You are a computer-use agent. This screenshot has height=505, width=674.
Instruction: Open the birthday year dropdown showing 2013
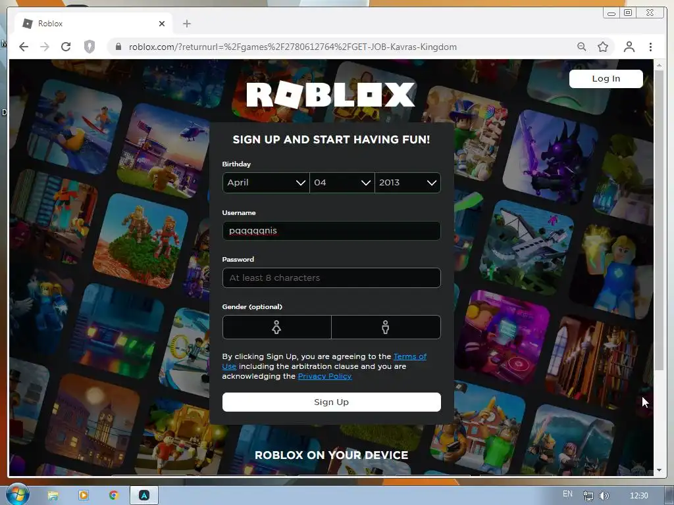[x=408, y=183]
